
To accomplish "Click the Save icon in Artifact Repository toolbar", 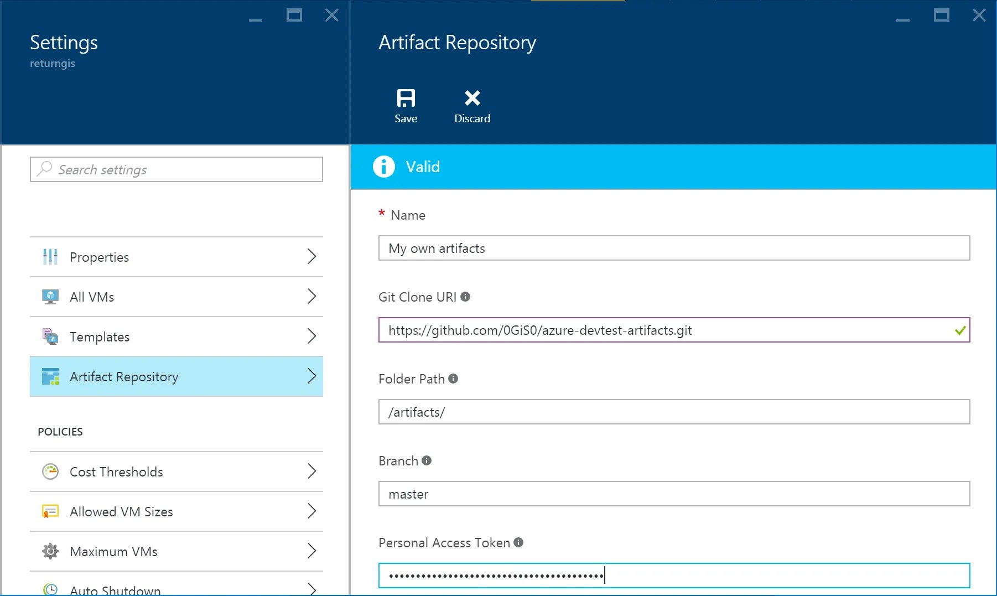I will (x=406, y=99).
